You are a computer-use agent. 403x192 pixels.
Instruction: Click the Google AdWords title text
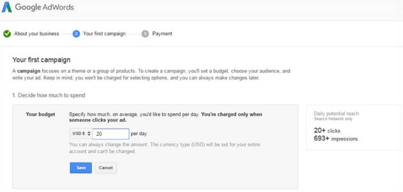[x=44, y=8]
